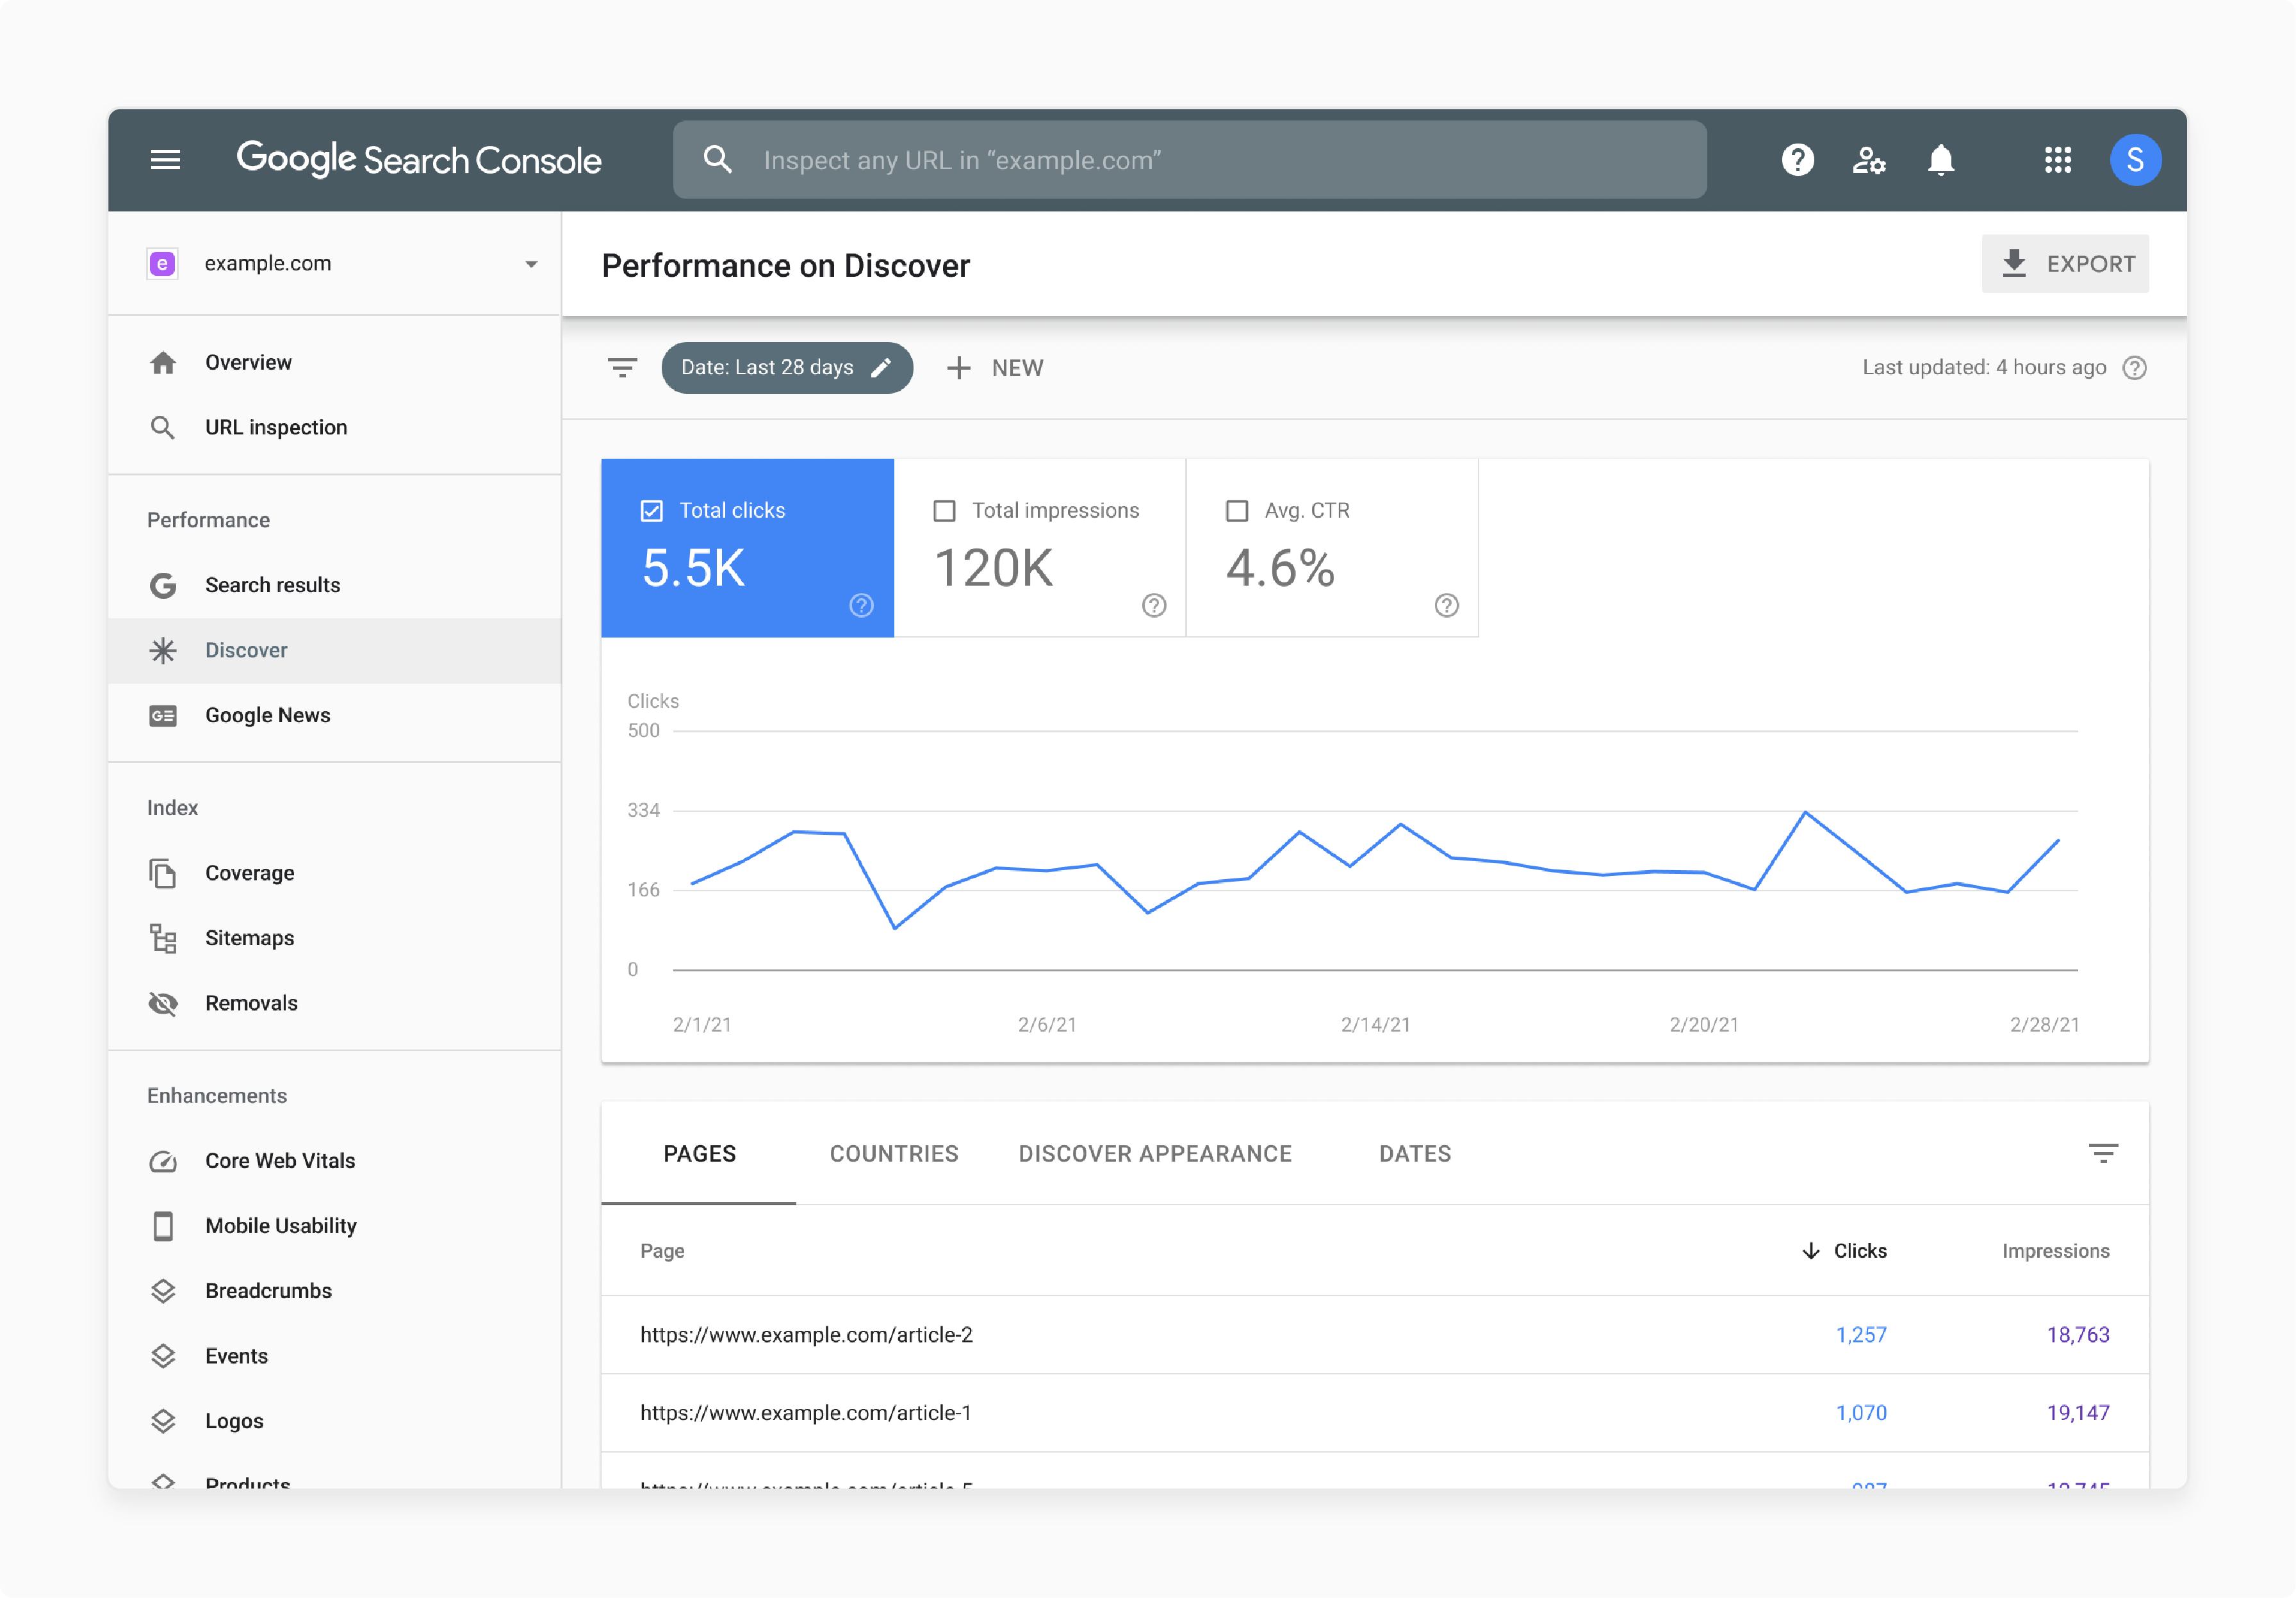Viewport: 2296px width, 1598px height.
Task: Uncheck the Total clicks checkbox
Action: (652, 511)
